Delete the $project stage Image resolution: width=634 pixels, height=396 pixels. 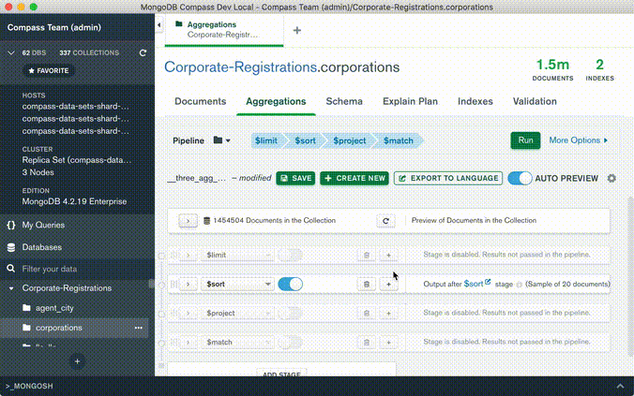coord(367,314)
